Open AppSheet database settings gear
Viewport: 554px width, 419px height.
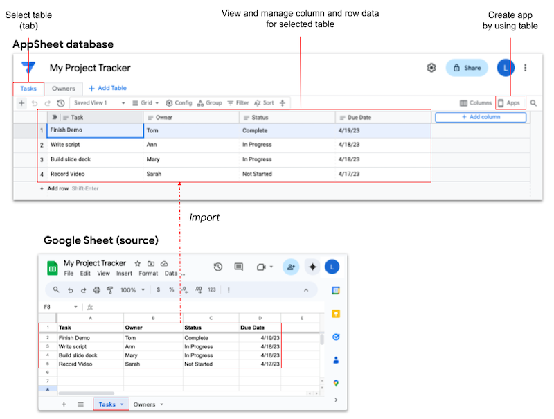pos(431,68)
